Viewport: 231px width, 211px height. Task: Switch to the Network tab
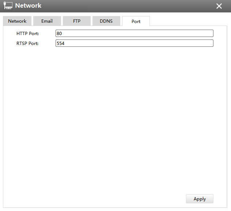pyautogui.click(x=17, y=21)
